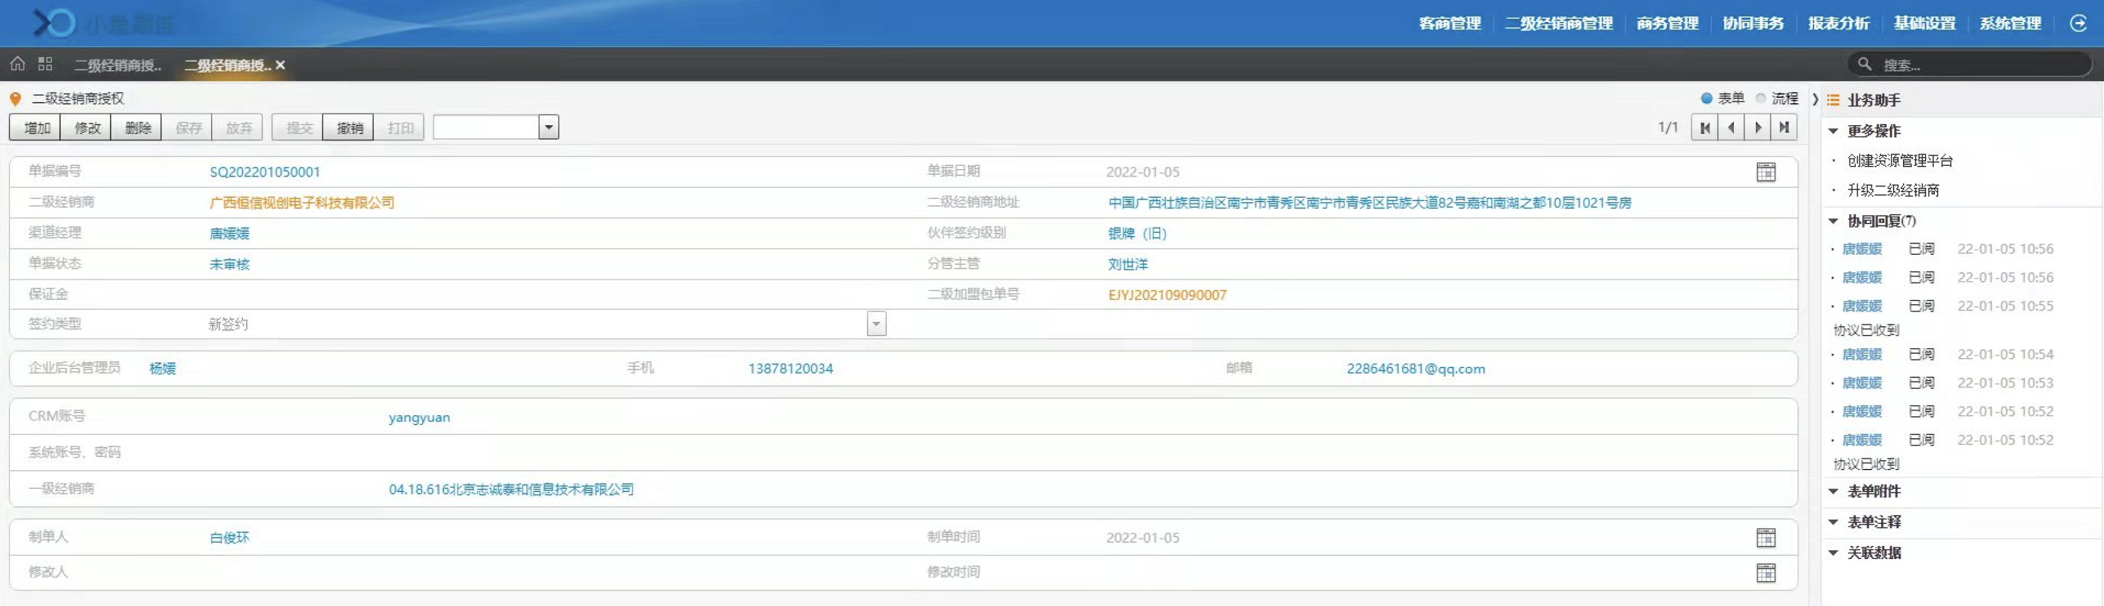
Task: Close the active 二级经销商授.. tab
Action: [x=280, y=64]
